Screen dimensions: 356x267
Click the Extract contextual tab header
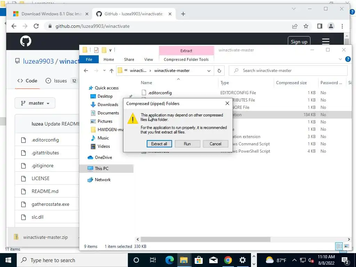(186, 51)
